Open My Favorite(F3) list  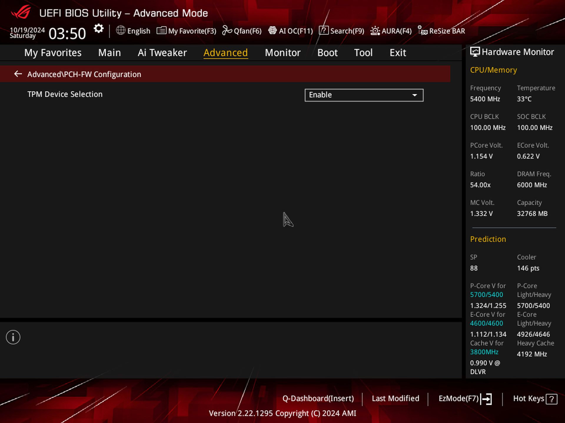[186, 31]
